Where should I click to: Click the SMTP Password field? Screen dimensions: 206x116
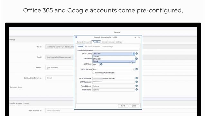tap(114, 82)
